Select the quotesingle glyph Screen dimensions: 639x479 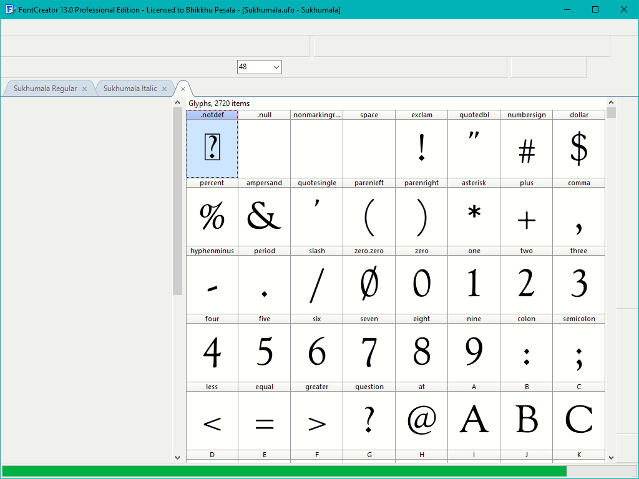(x=316, y=212)
